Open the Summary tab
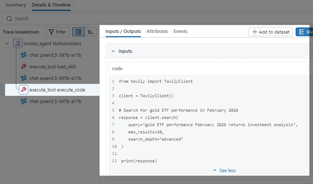Viewport: 313px width, 184px height. click(x=16, y=5)
